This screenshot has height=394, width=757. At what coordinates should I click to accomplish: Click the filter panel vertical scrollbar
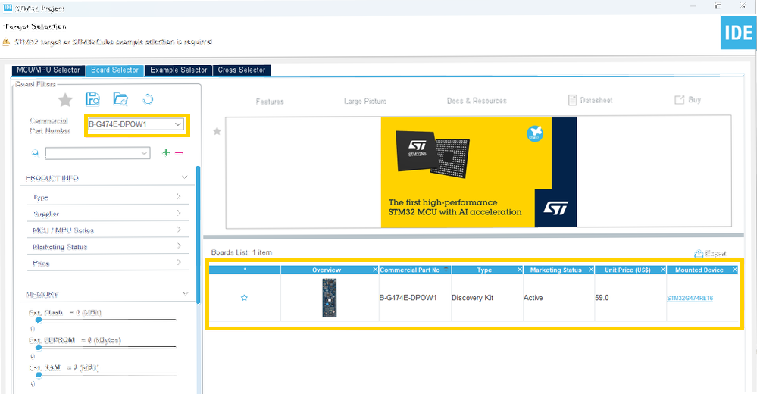(x=198, y=235)
